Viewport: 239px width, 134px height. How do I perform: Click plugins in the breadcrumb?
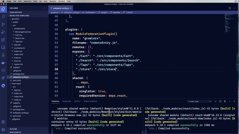(104, 12)
